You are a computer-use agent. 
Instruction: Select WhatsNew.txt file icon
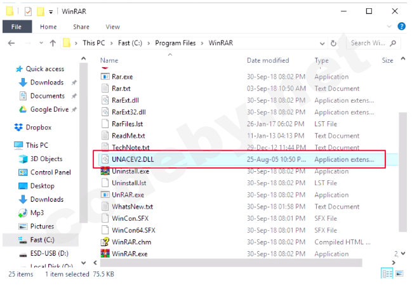[105, 207]
